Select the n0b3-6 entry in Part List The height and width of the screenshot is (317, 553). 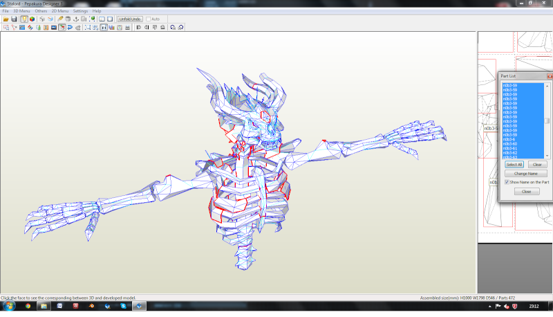point(523,139)
